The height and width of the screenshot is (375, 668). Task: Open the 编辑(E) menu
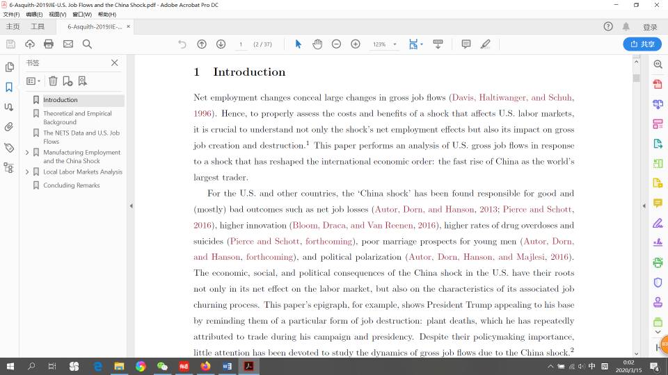coord(35,15)
